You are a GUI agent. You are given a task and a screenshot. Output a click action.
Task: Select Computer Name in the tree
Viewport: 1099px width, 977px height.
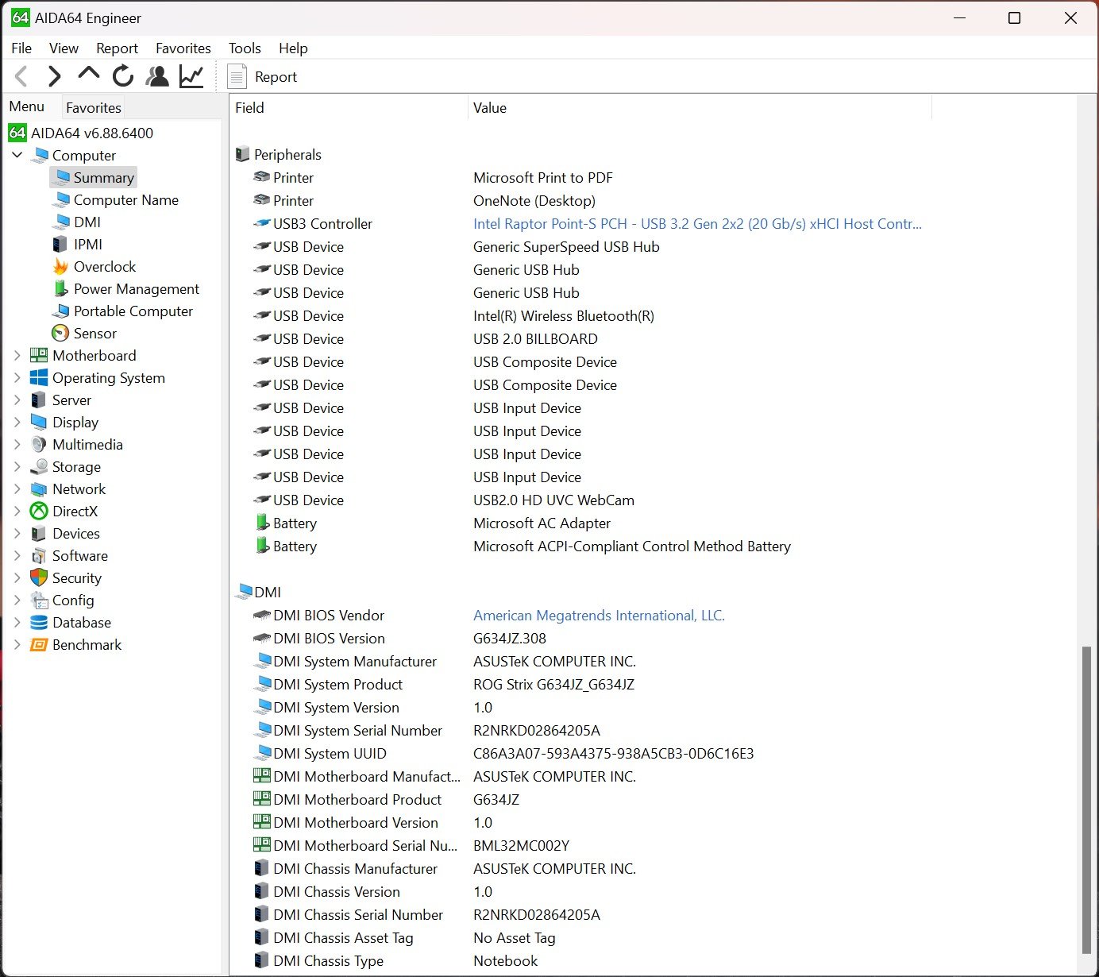tap(126, 200)
